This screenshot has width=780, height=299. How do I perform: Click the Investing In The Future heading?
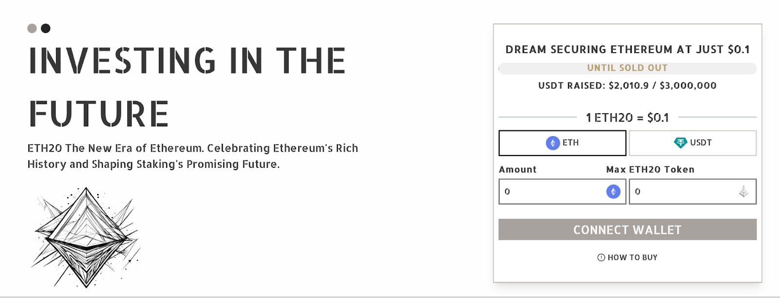(187, 87)
